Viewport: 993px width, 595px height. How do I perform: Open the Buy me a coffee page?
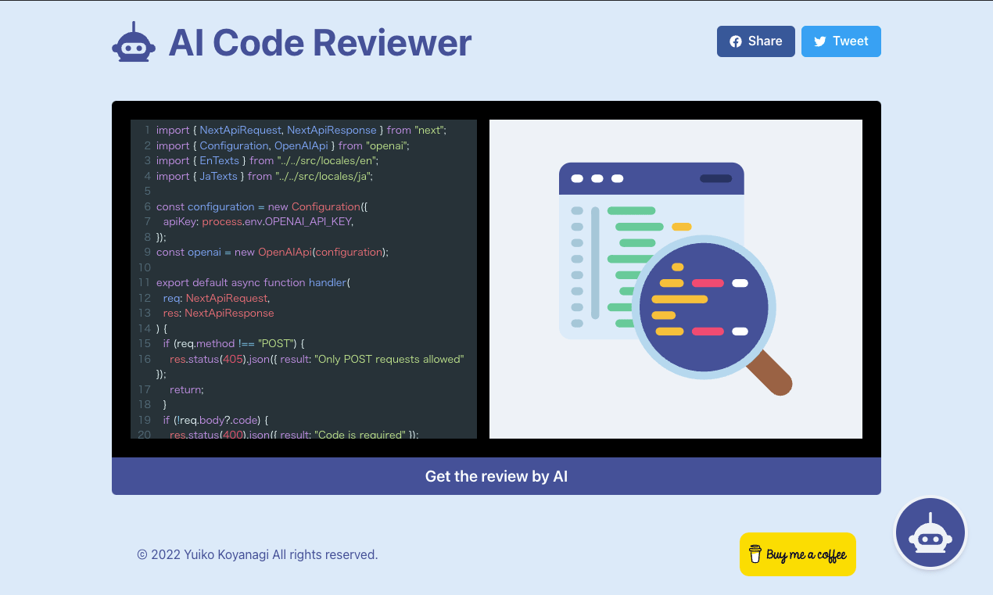click(798, 554)
